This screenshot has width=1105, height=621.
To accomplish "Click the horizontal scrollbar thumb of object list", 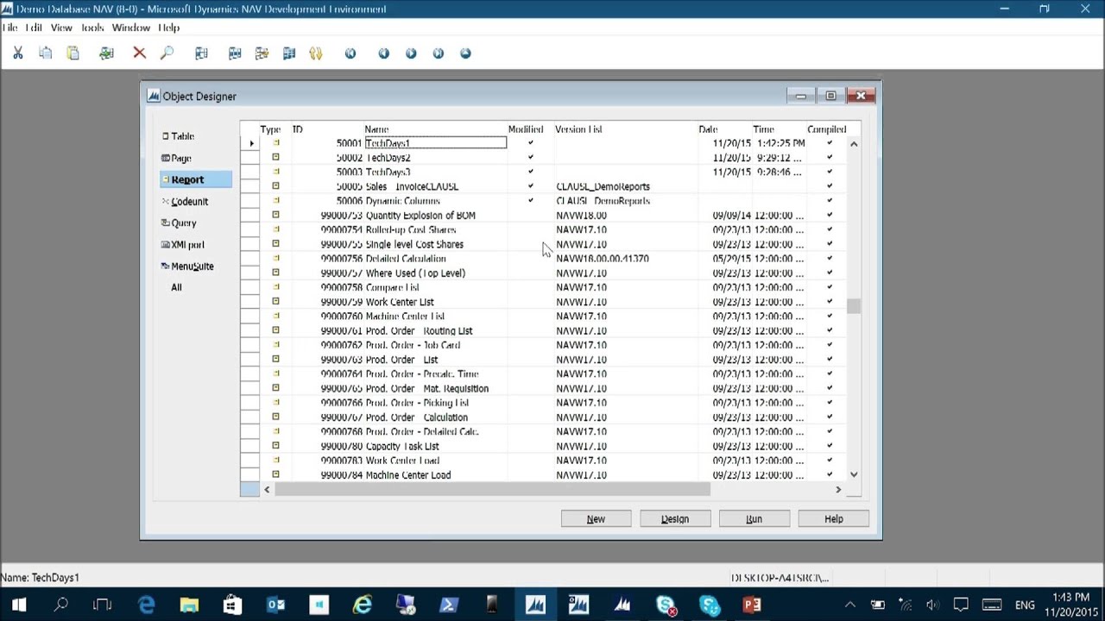I will [x=492, y=490].
